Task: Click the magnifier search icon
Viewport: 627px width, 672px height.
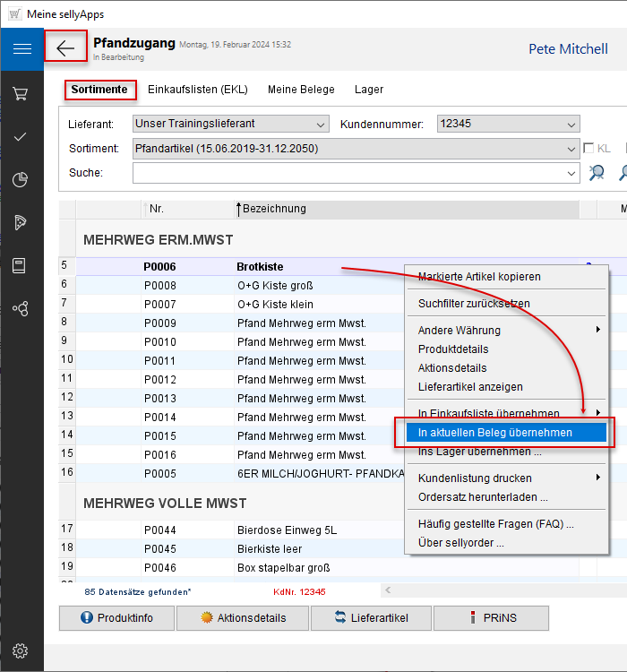Action: 597,173
